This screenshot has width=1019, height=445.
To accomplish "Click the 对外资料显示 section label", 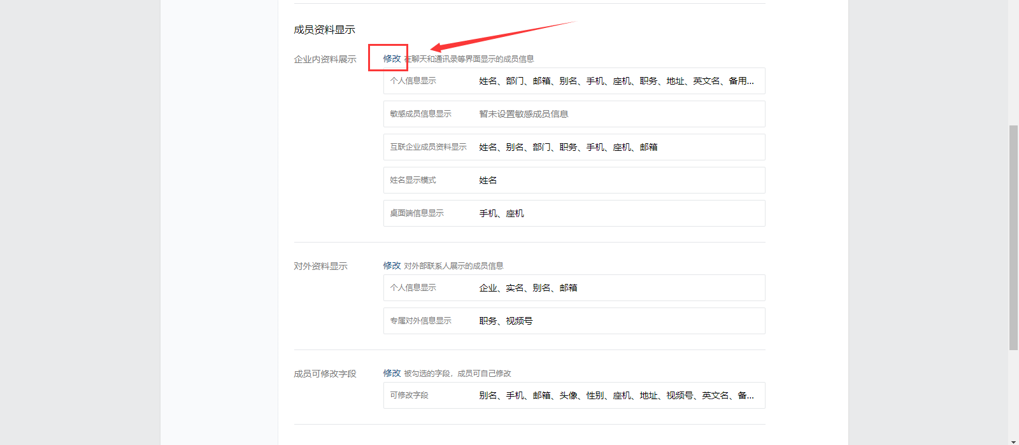I will (x=320, y=266).
